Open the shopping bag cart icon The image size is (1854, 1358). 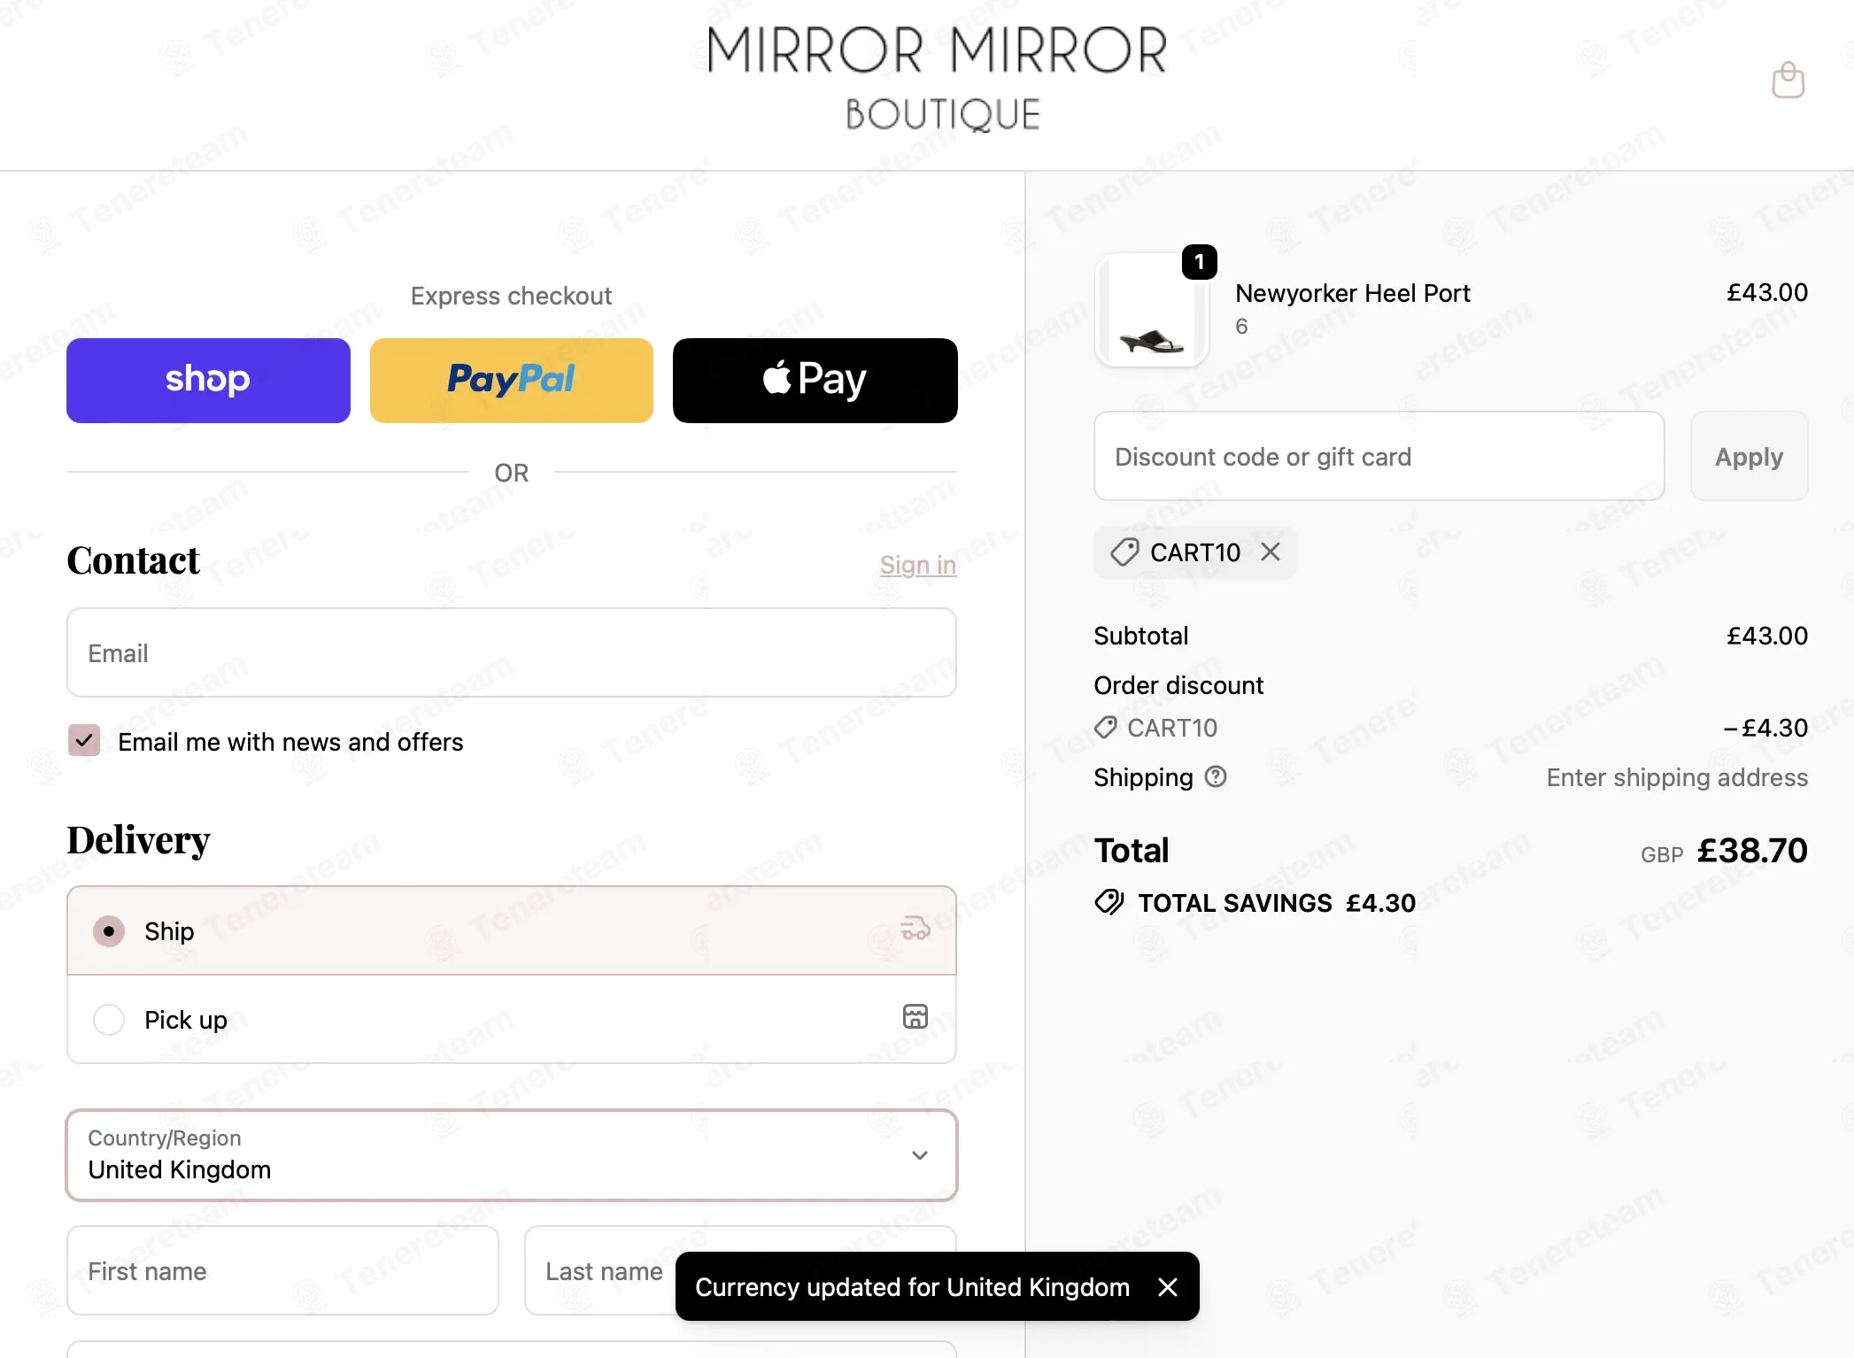[x=1788, y=80]
